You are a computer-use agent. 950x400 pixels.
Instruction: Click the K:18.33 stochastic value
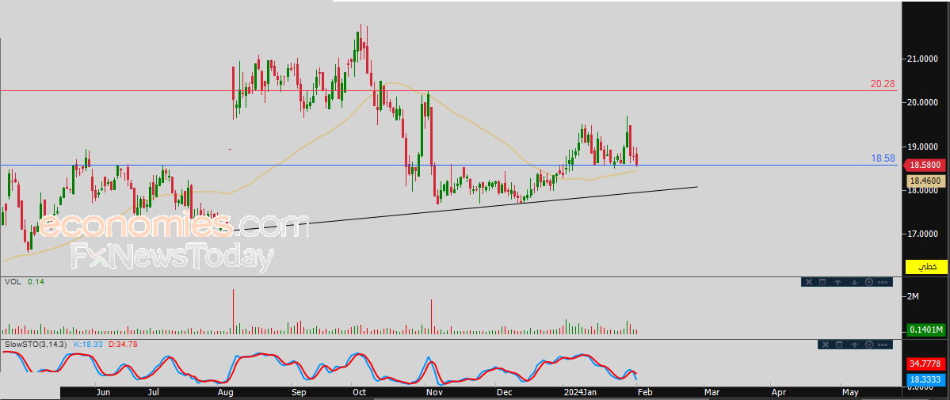pyautogui.click(x=89, y=345)
